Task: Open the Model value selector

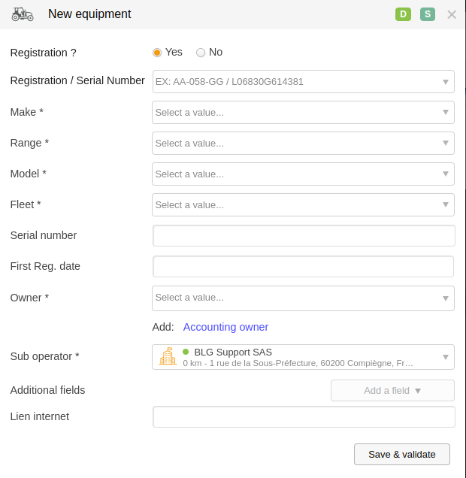Action: click(x=303, y=174)
